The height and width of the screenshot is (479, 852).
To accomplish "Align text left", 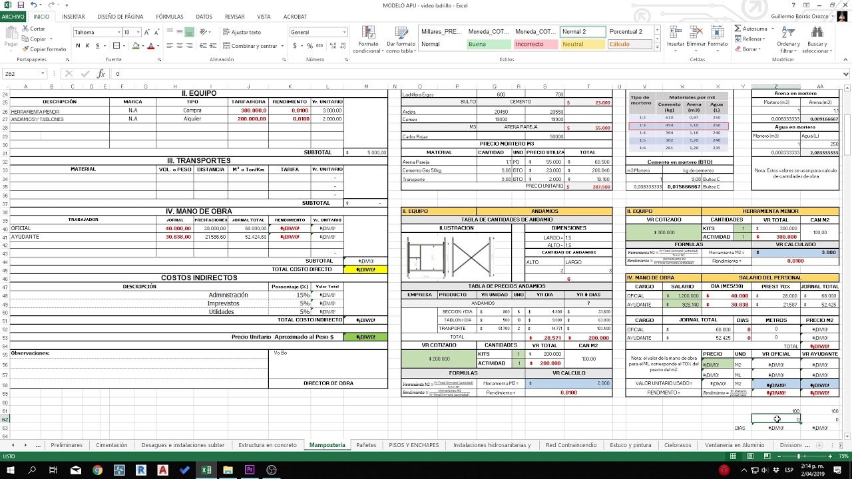I will [170, 46].
